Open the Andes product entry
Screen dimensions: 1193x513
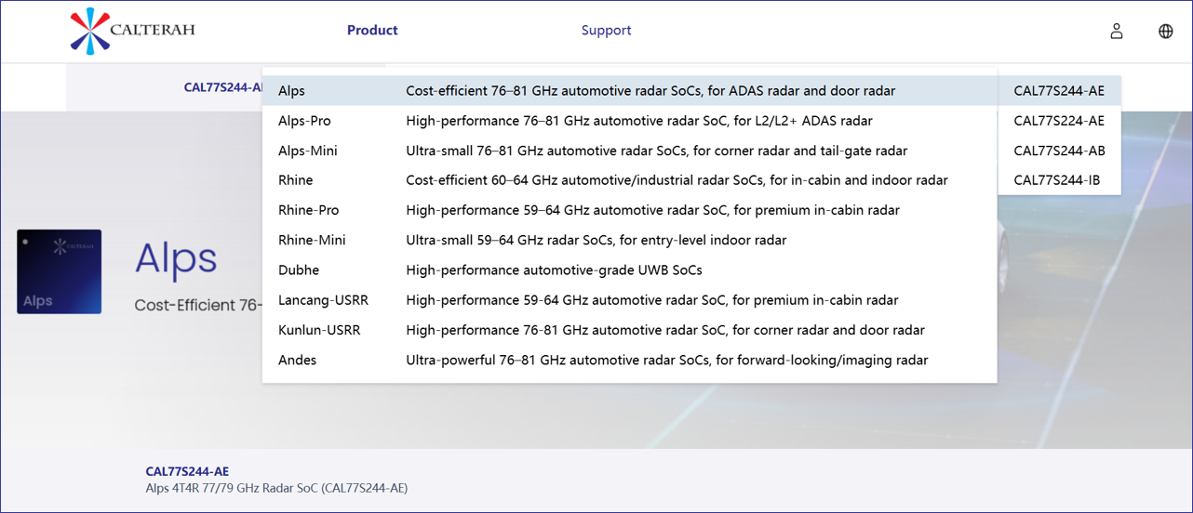pyautogui.click(x=630, y=360)
